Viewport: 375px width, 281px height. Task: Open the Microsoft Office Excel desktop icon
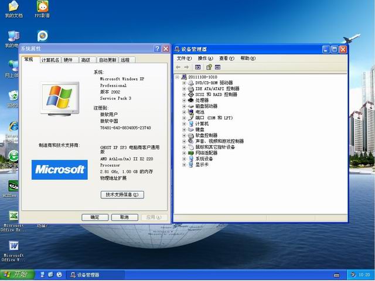[13, 221]
